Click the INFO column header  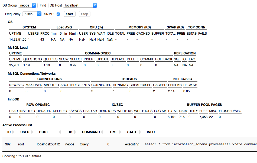pyautogui.click(x=151, y=132)
